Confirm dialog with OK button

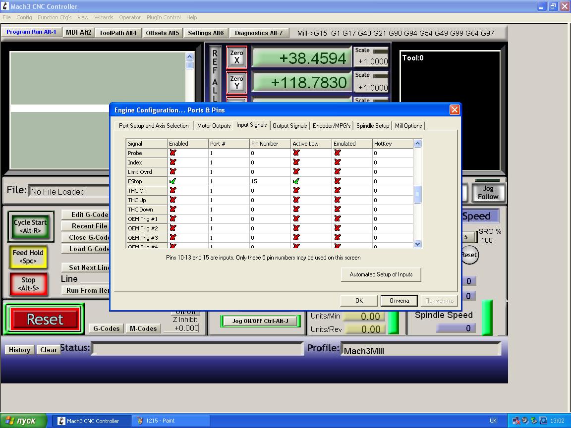point(359,301)
